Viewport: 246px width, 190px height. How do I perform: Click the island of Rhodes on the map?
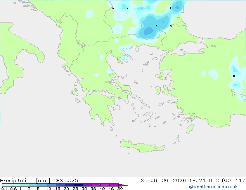(190, 129)
